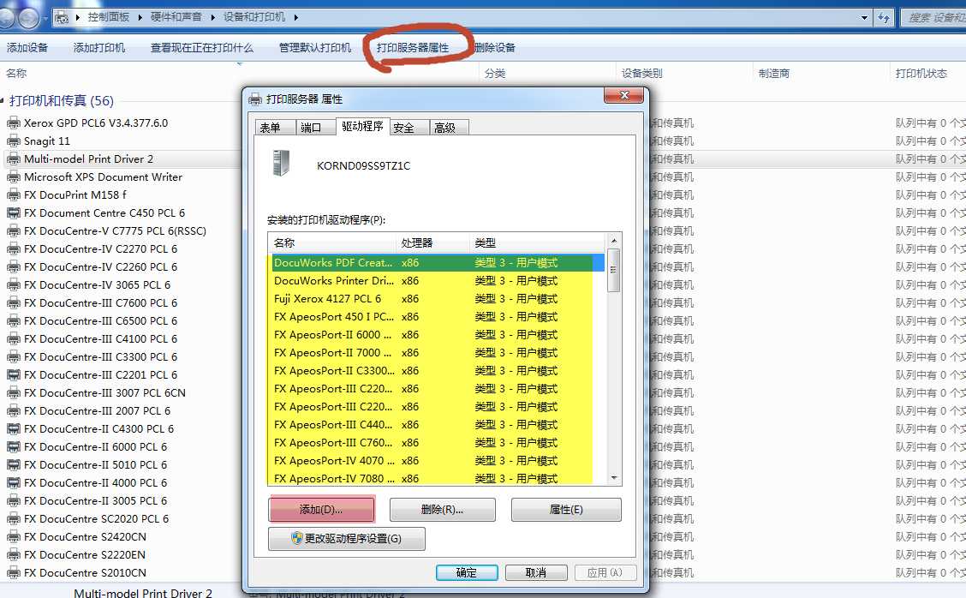Select FX DocuCentre-V C7775 PCL 6(RSSC) icon
This screenshot has width=966, height=598.
(13, 230)
